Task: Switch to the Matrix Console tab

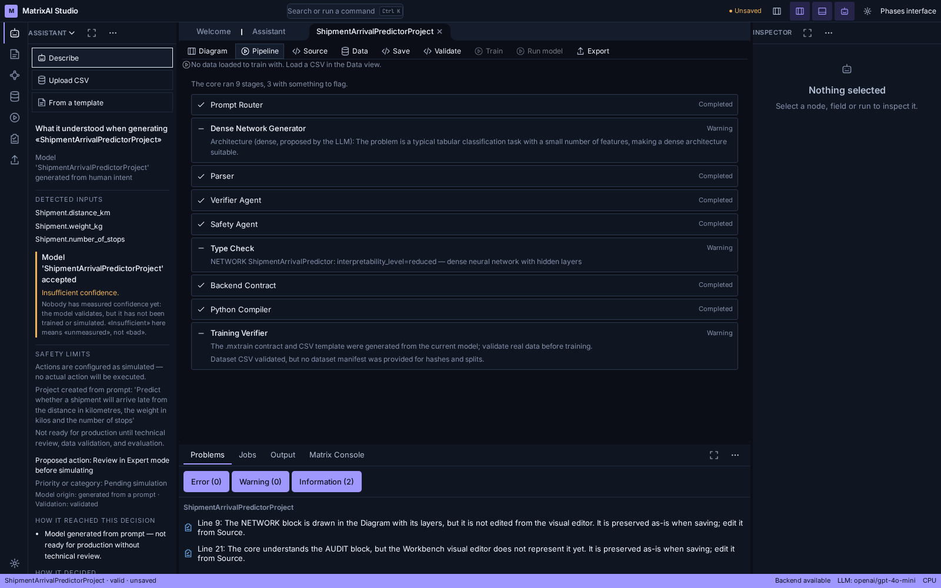Action: [x=337, y=455]
